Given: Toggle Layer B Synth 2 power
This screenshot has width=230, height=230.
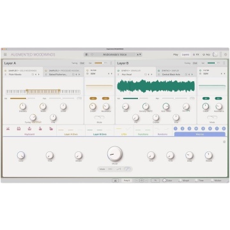Looking at the screenshot, I should [x=158, y=70].
